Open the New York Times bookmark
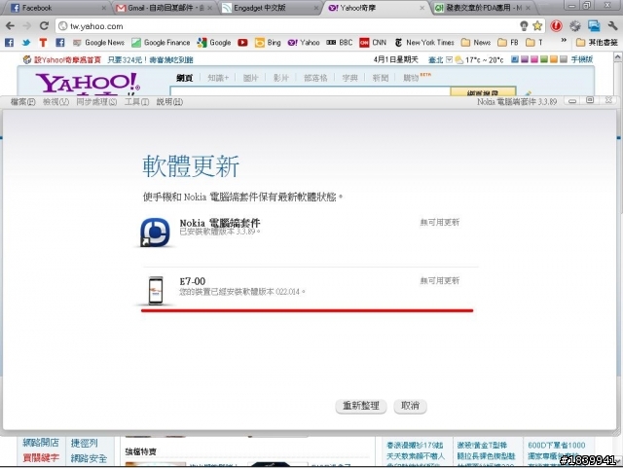This screenshot has width=623, height=468. (x=424, y=43)
